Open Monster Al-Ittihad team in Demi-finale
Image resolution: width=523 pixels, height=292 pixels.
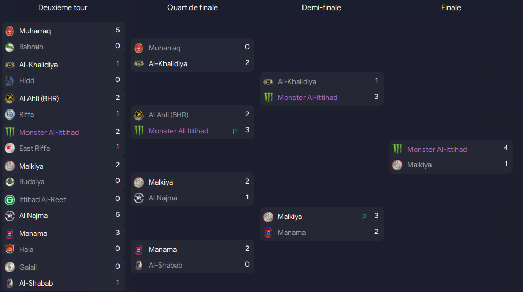tap(308, 97)
